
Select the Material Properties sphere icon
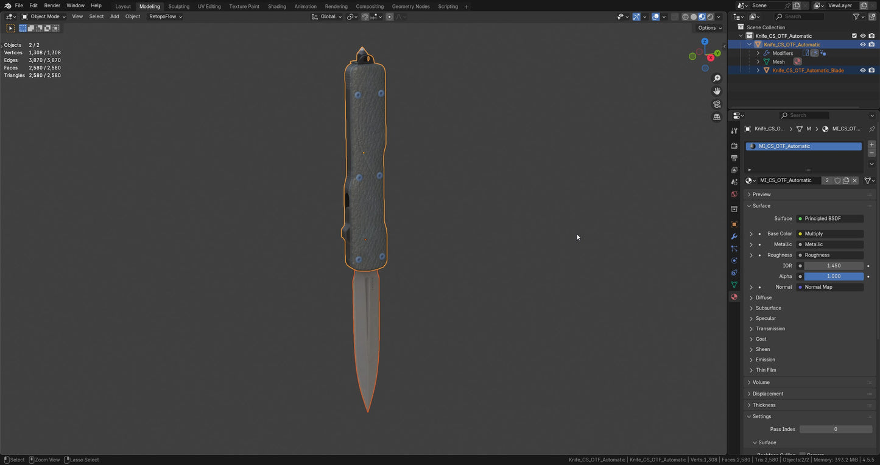click(734, 297)
